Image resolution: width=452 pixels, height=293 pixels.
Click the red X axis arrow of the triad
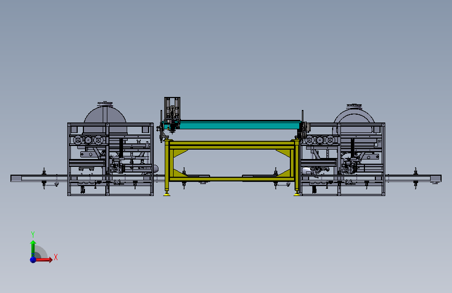pos(44,260)
